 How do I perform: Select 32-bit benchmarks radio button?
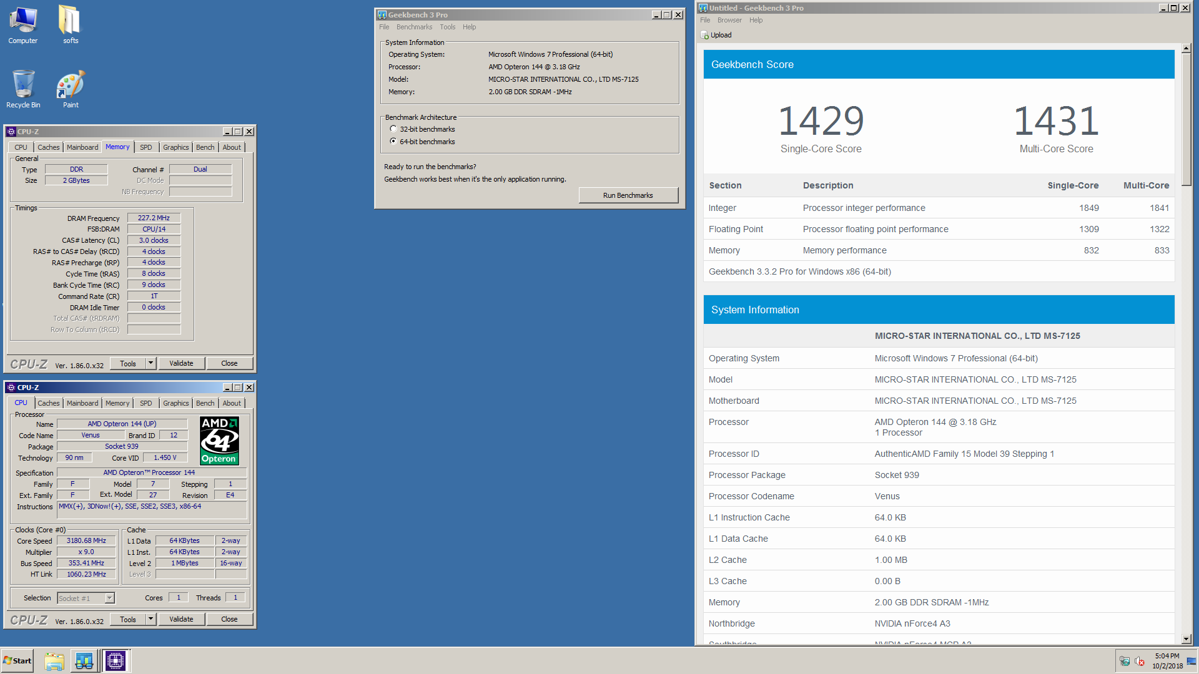(x=393, y=129)
